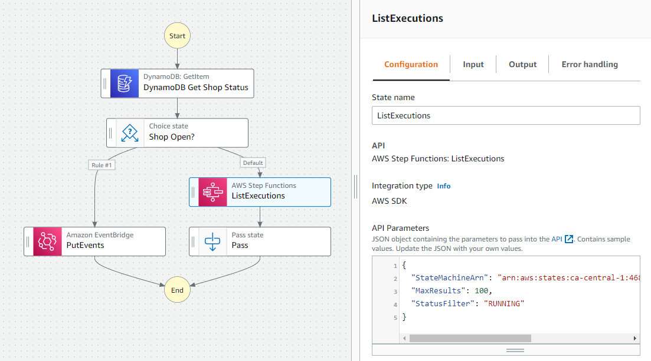Image resolution: width=651 pixels, height=361 pixels.
Task: Select the ListExecutions state label in the workflow
Action: pos(259,196)
